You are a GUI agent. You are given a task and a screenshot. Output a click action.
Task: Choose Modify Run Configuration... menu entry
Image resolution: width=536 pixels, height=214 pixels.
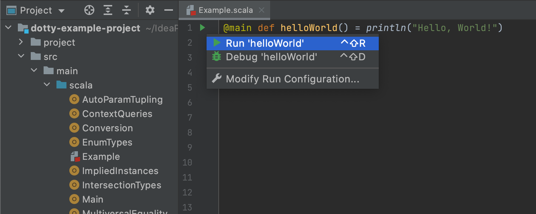[x=293, y=79]
